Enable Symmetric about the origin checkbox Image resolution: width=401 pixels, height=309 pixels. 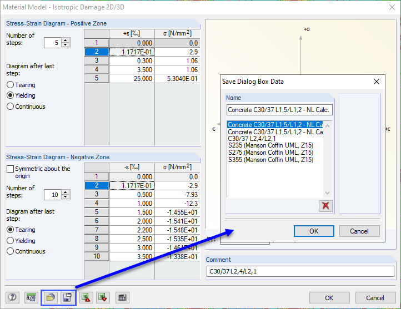(x=10, y=169)
